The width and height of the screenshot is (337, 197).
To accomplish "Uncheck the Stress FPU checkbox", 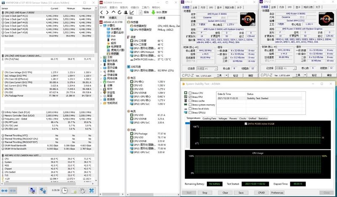I will tap(189, 97).
